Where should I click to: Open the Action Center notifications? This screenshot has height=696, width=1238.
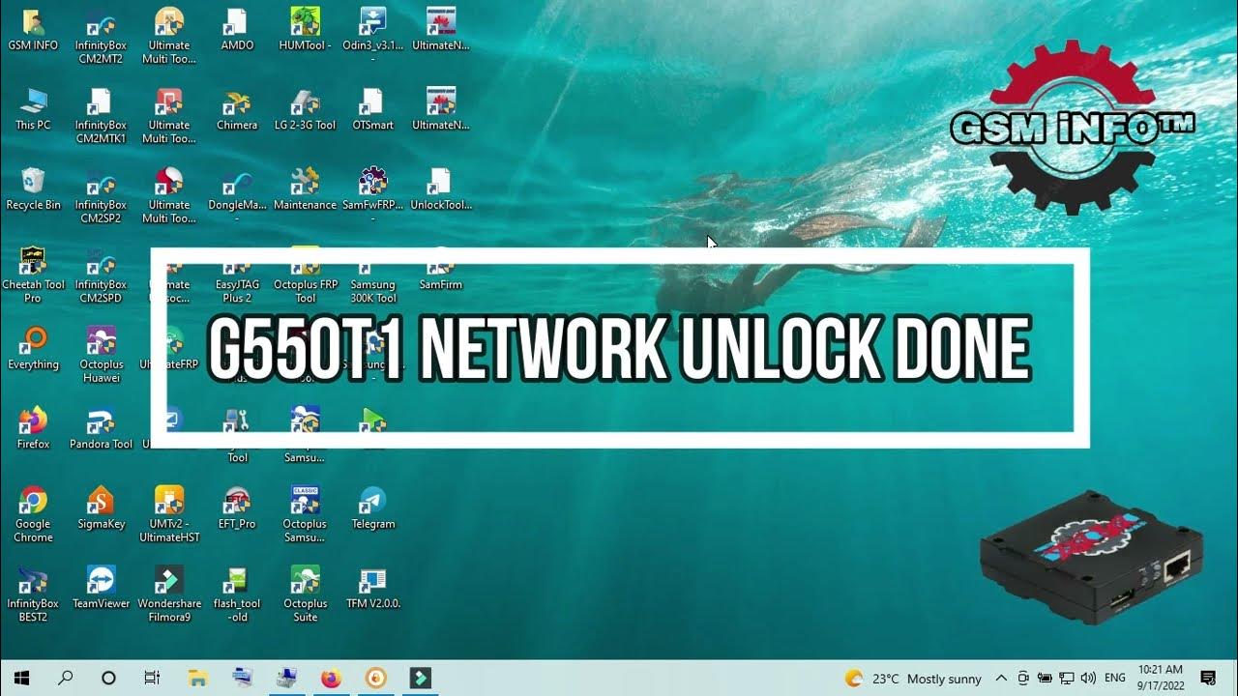(1208, 678)
